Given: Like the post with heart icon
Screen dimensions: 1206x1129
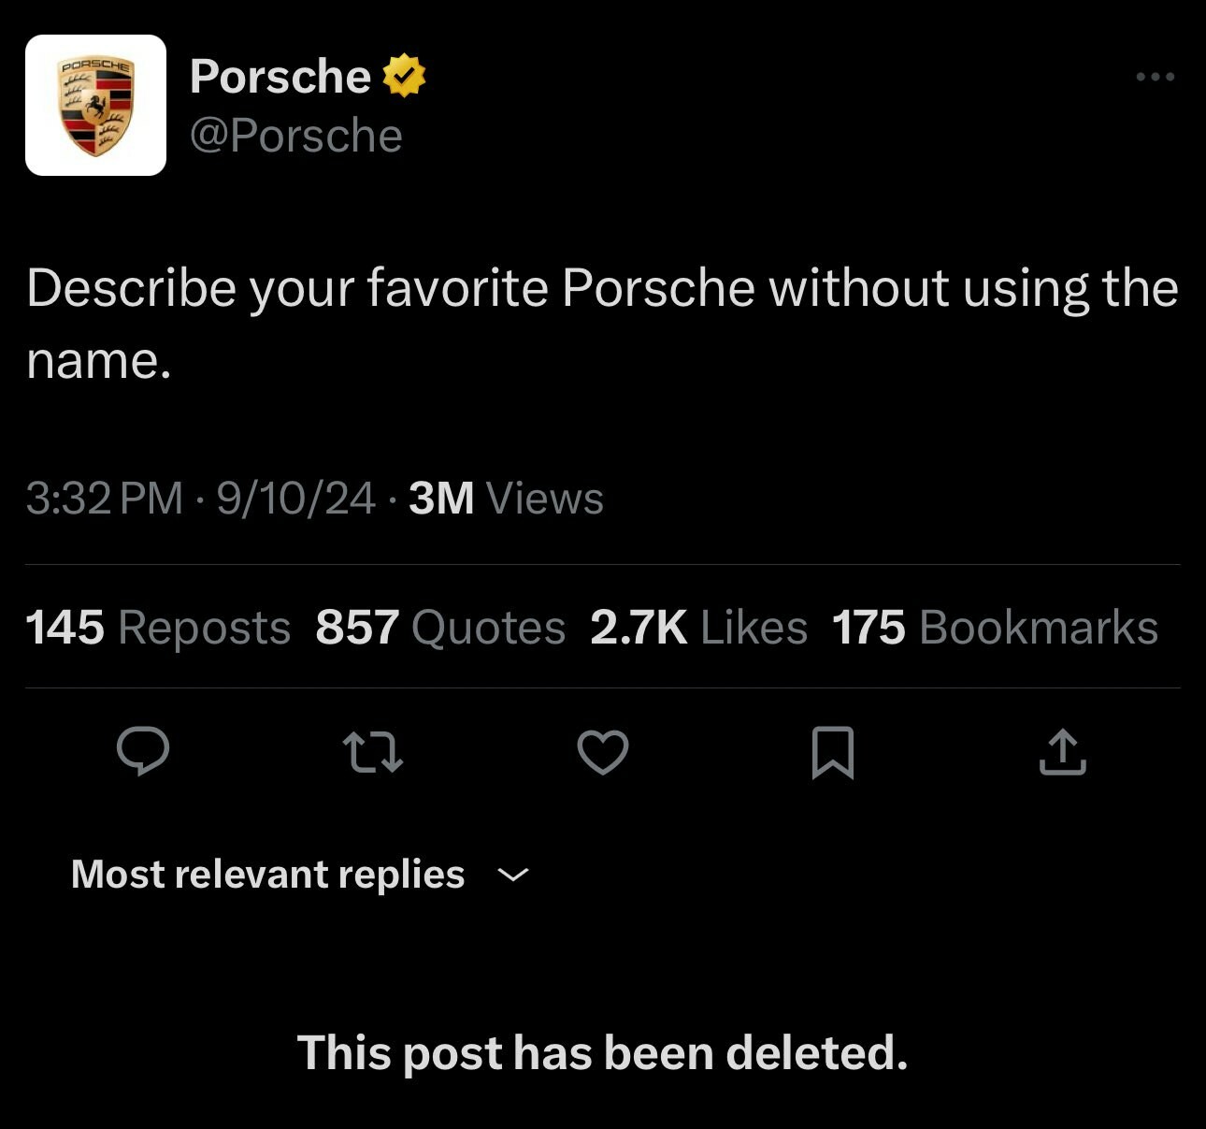Looking at the screenshot, I should pyautogui.click(x=603, y=752).
